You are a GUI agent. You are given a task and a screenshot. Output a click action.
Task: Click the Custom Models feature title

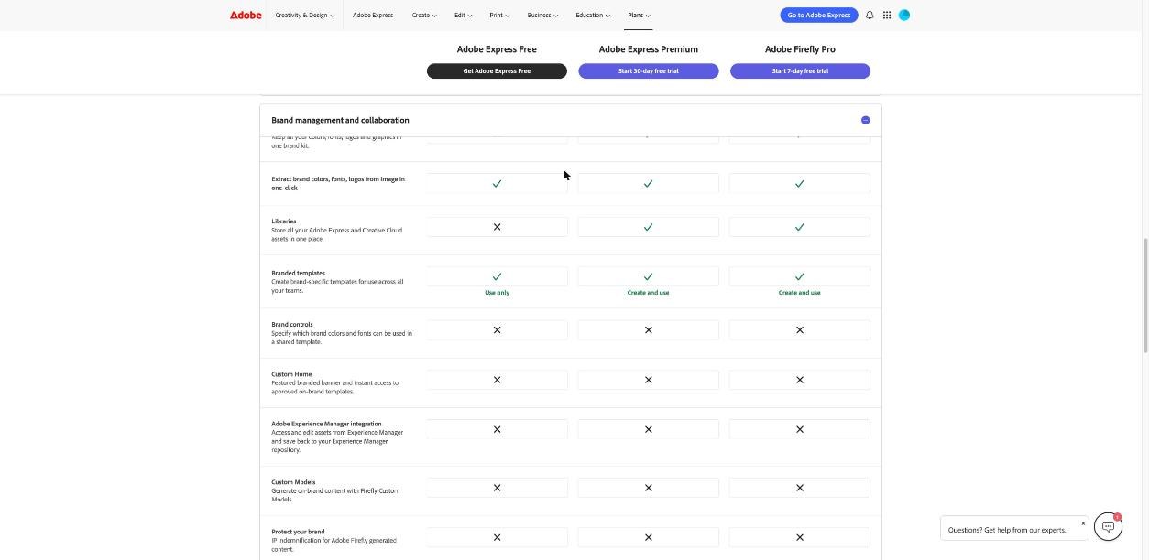click(293, 482)
